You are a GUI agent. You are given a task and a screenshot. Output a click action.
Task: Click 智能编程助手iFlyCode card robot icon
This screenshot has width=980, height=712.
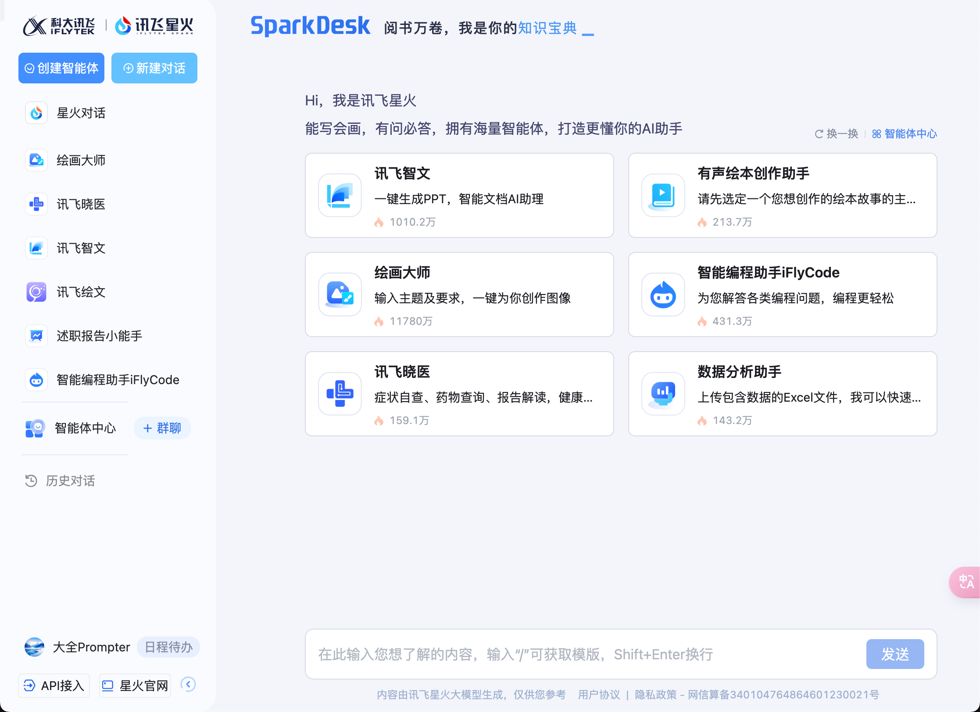pyautogui.click(x=663, y=295)
